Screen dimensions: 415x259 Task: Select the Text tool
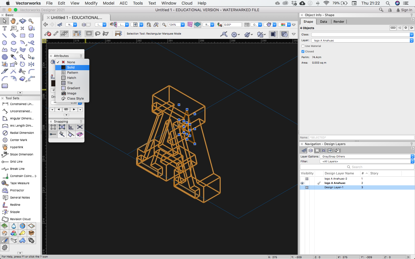[x=5, y=28]
